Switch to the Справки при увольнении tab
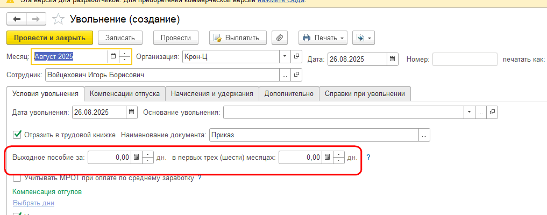This screenshot has height=215, width=547. (365, 94)
